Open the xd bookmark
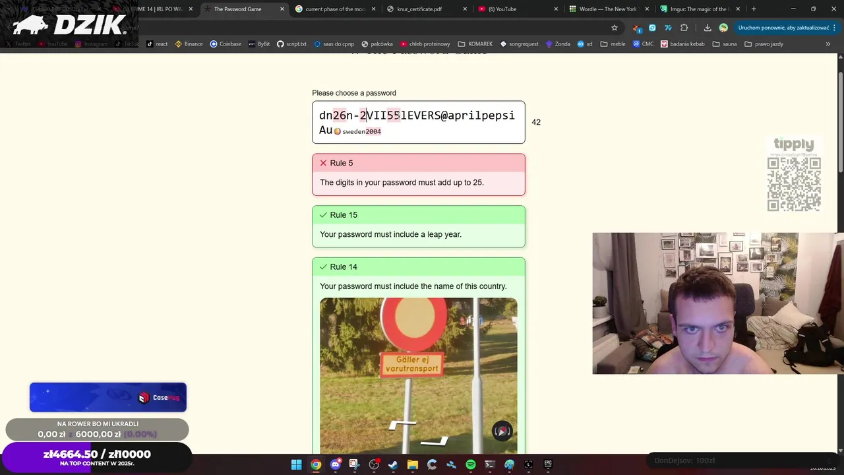 [x=585, y=44]
